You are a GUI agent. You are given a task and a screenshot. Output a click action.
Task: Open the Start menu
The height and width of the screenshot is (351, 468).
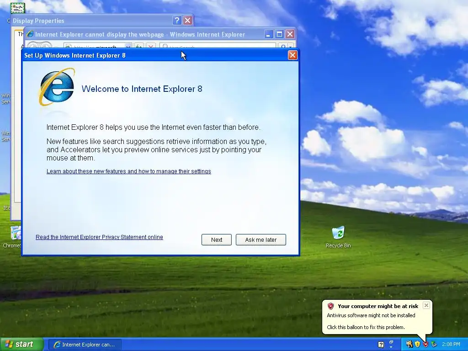coord(21,345)
